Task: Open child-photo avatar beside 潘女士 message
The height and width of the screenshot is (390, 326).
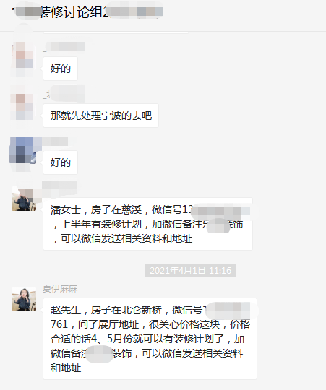Action: click(x=24, y=199)
